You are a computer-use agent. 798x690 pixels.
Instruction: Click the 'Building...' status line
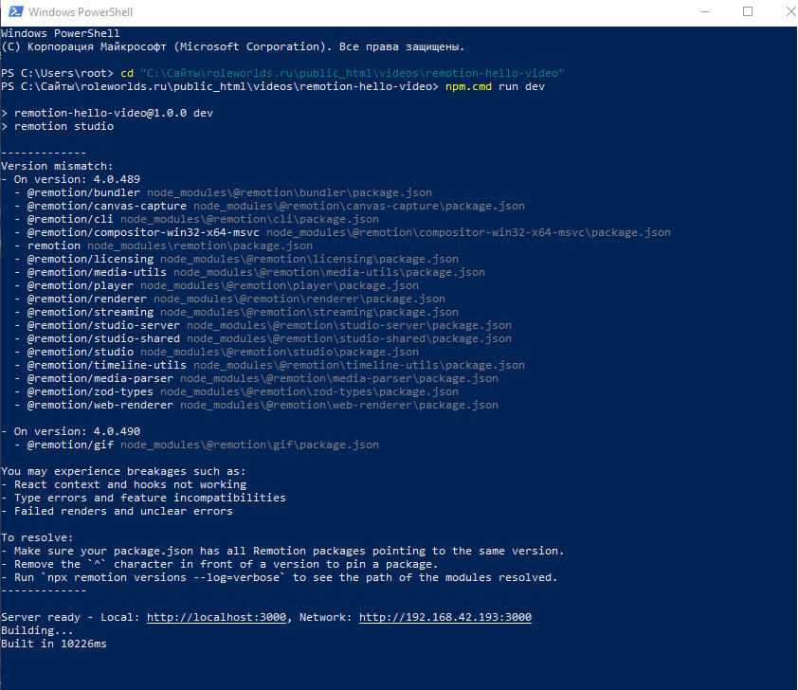pyautogui.click(x=37, y=630)
